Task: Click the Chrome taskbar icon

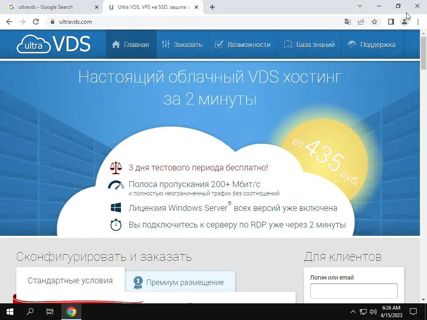Action: pyautogui.click(x=71, y=312)
